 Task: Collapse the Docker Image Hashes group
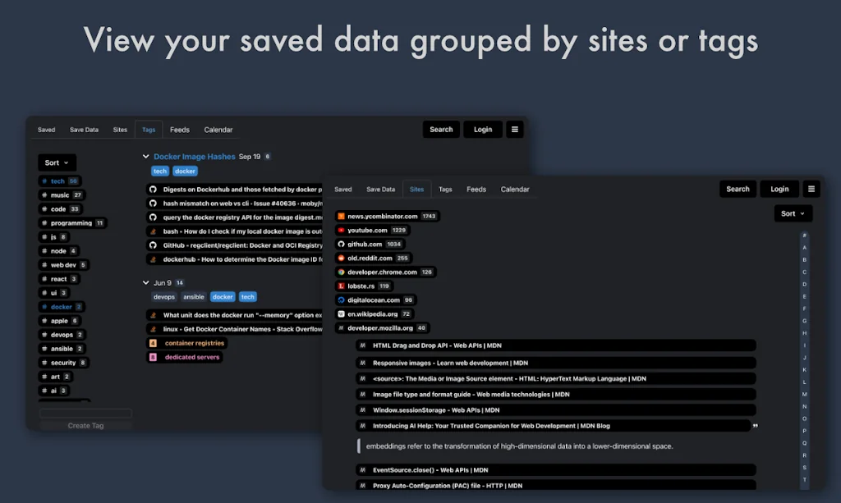[x=144, y=156]
